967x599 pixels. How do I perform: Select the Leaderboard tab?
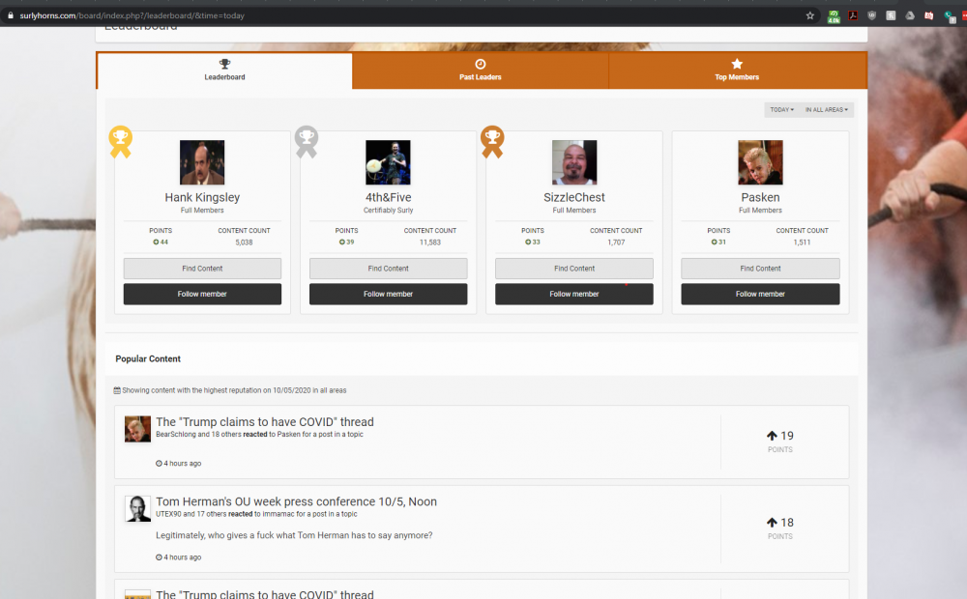point(224,71)
